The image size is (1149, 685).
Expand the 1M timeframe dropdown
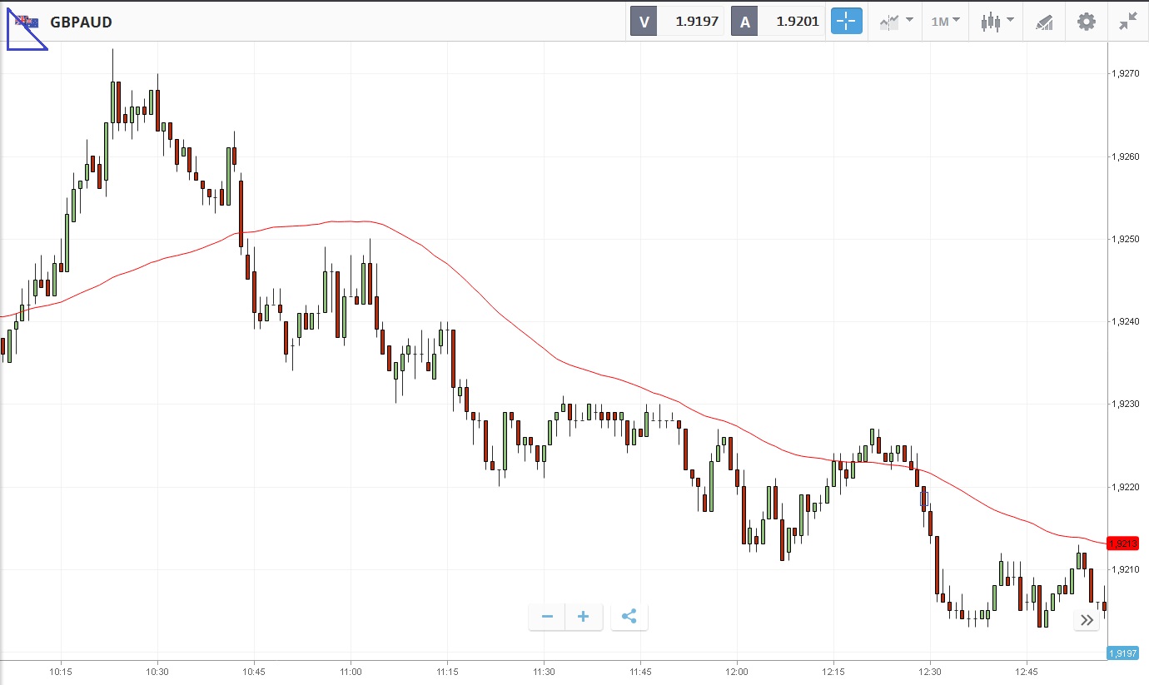click(x=945, y=22)
